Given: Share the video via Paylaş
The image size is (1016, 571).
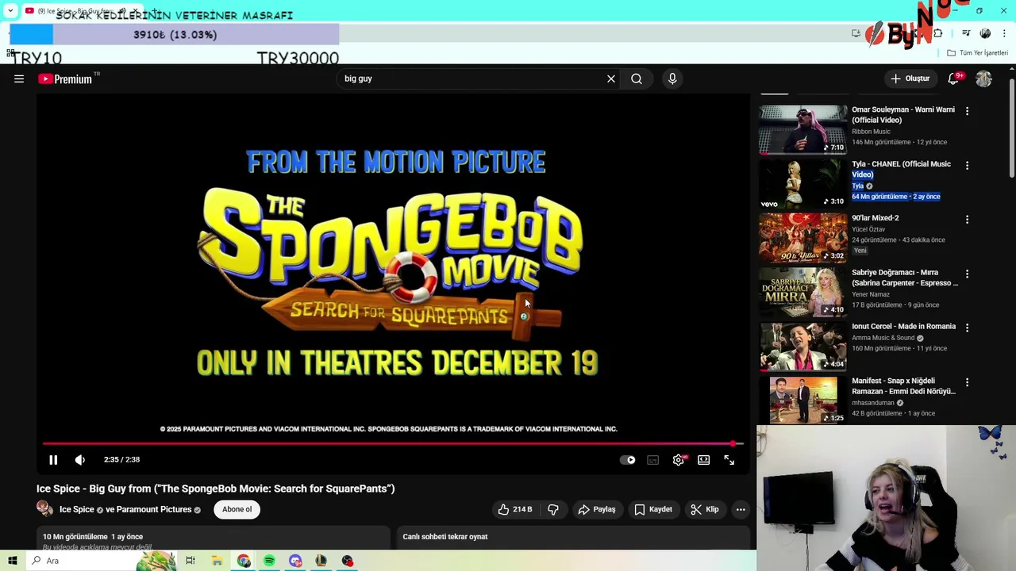Looking at the screenshot, I should pyautogui.click(x=597, y=509).
